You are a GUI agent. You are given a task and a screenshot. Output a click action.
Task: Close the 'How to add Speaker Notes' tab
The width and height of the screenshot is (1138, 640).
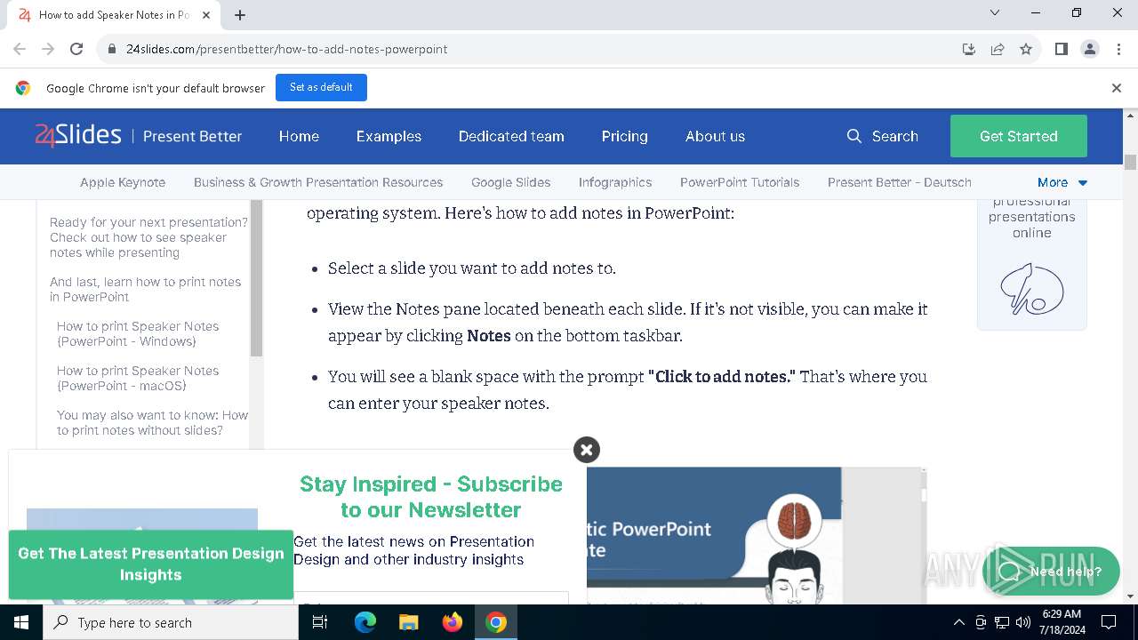(206, 15)
